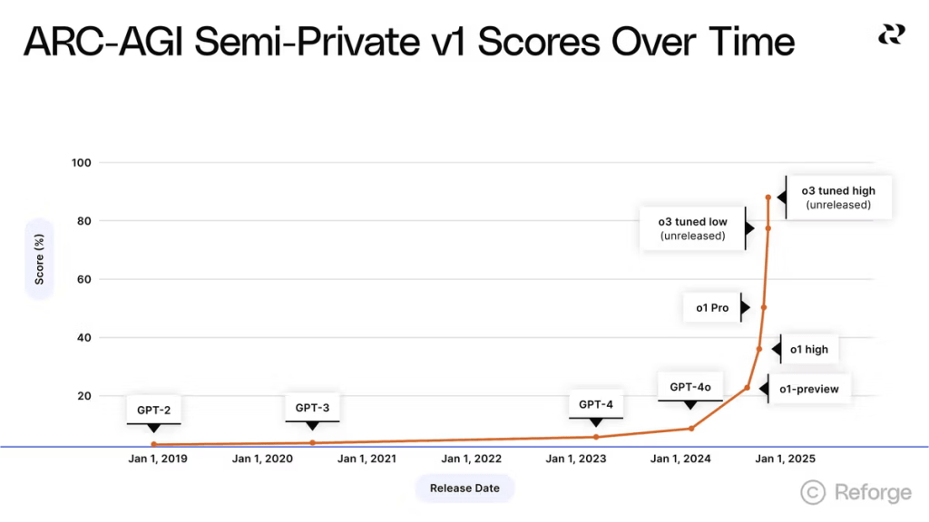Screen dimensions: 929x522
Task: Click the arrow marker beside o1 Pro
Action: point(745,308)
